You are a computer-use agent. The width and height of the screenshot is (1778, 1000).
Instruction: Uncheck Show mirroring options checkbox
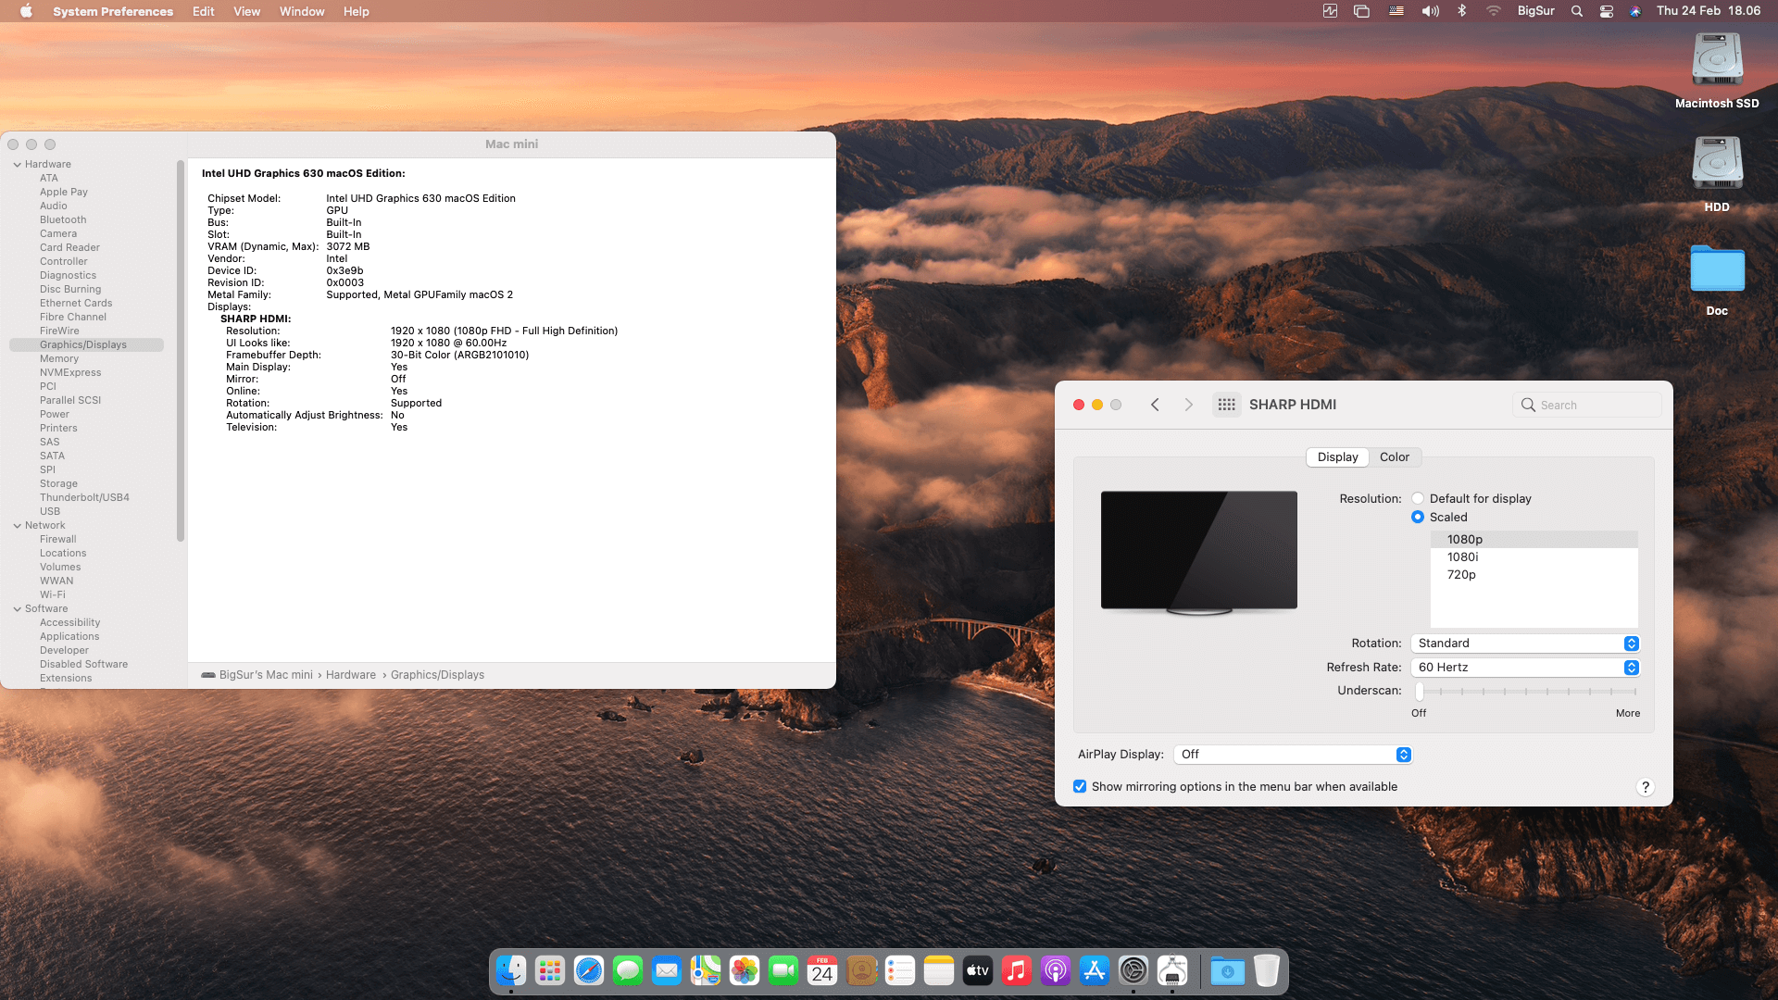coord(1080,786)
